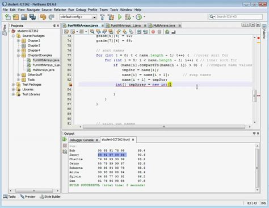Click the BUILD SUCCESSFUL output line
This screenshot has width=269, height=208.
point(107,185)
